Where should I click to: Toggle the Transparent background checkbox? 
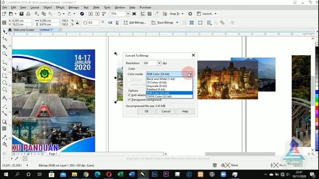tap(129, 99)
